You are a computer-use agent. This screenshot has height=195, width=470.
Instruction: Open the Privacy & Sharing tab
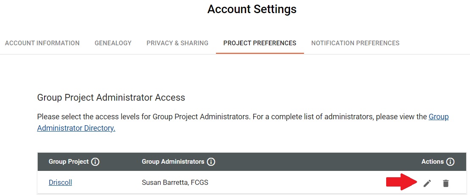click(177, 43)
